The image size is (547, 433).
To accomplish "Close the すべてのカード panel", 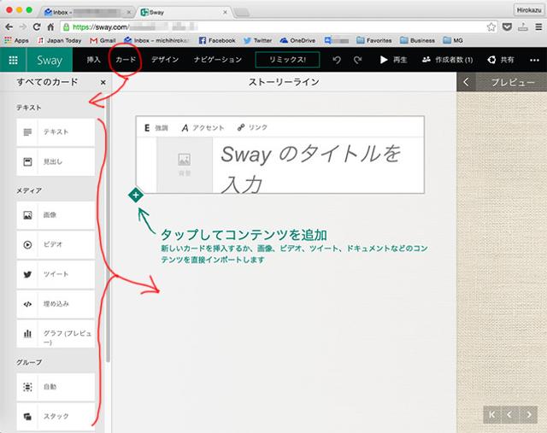I will tap(103, 82).
